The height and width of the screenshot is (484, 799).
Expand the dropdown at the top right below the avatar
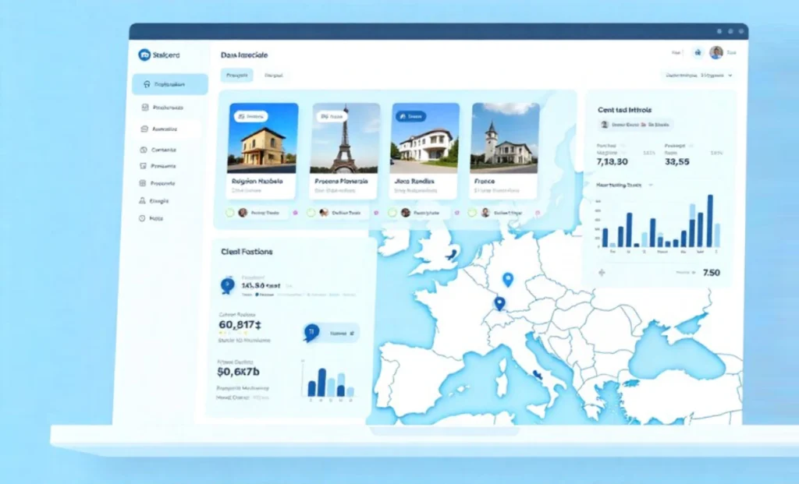730,76
